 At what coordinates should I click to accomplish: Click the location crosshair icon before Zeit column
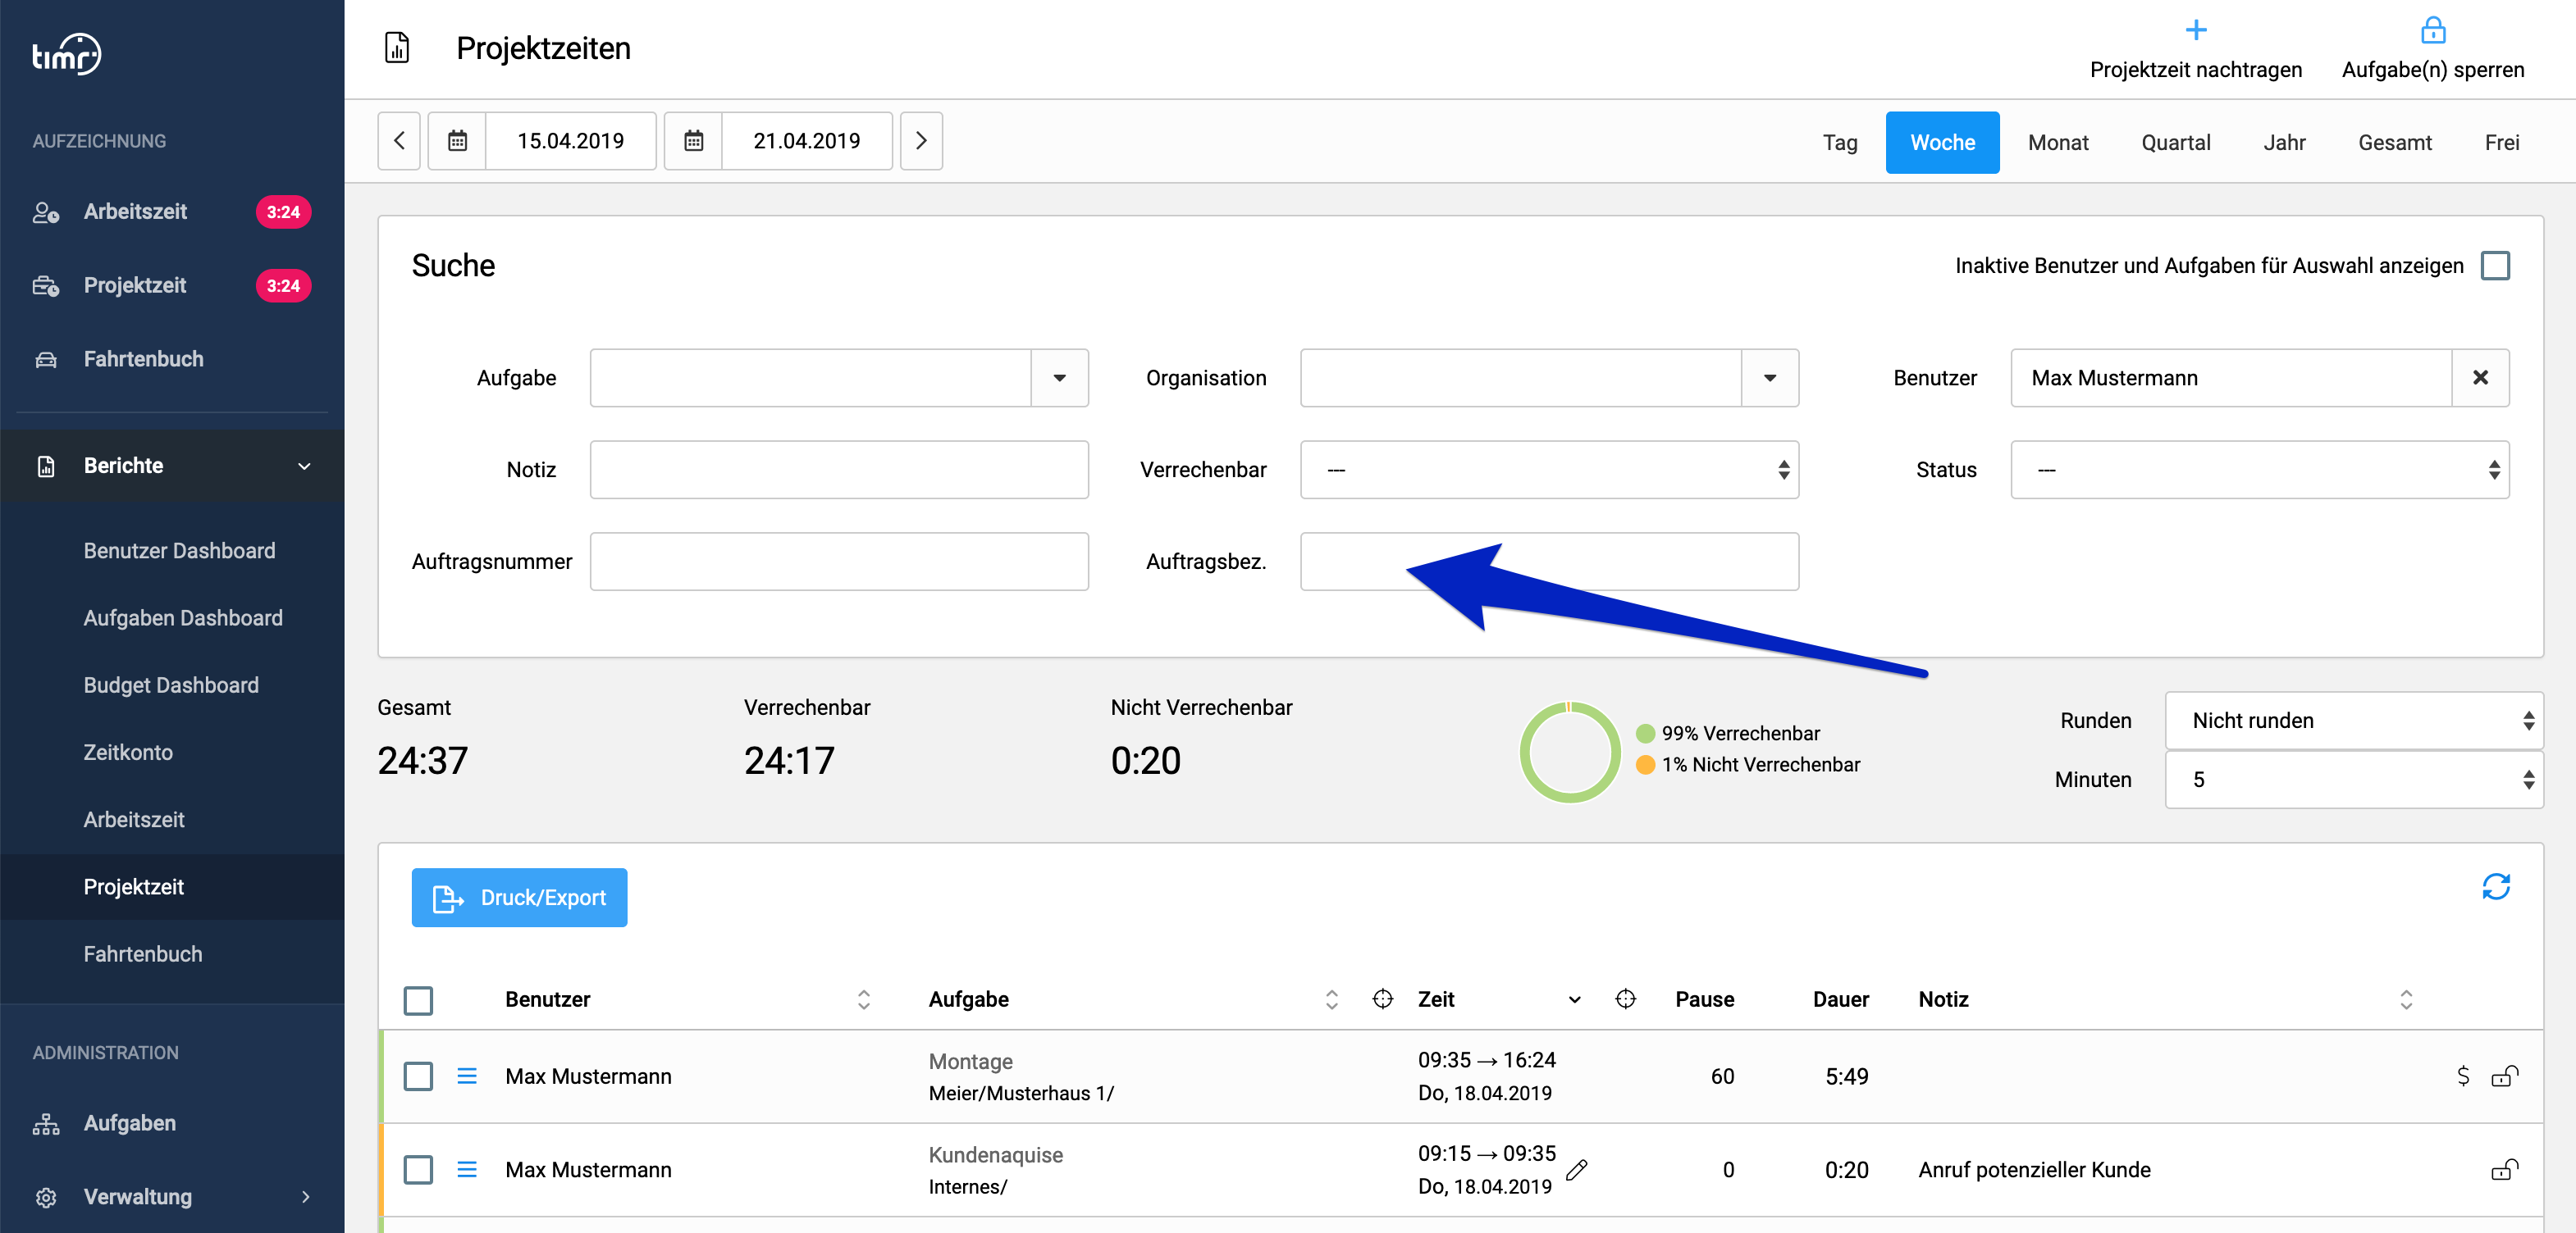tap(1382, 999)
